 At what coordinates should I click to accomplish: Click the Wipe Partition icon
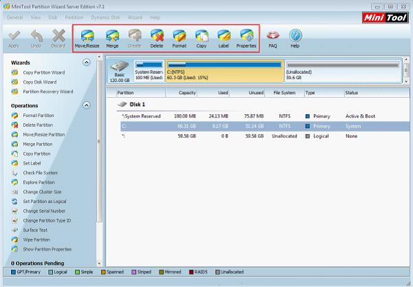coord(14,240)
